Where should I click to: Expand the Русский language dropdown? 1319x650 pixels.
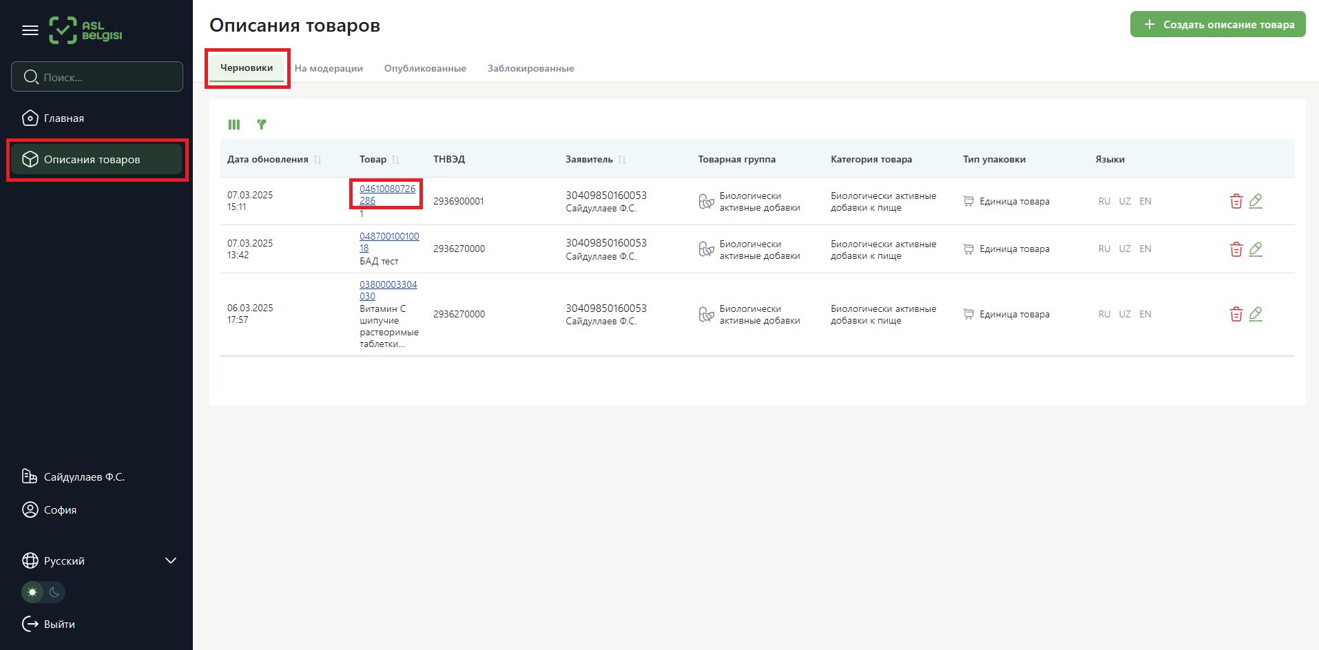[99, 560]
